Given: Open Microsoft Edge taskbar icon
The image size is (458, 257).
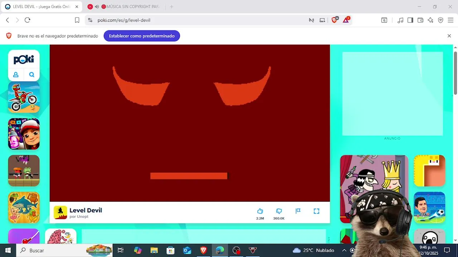Looking at the screenshot, I should pos(220,250).
